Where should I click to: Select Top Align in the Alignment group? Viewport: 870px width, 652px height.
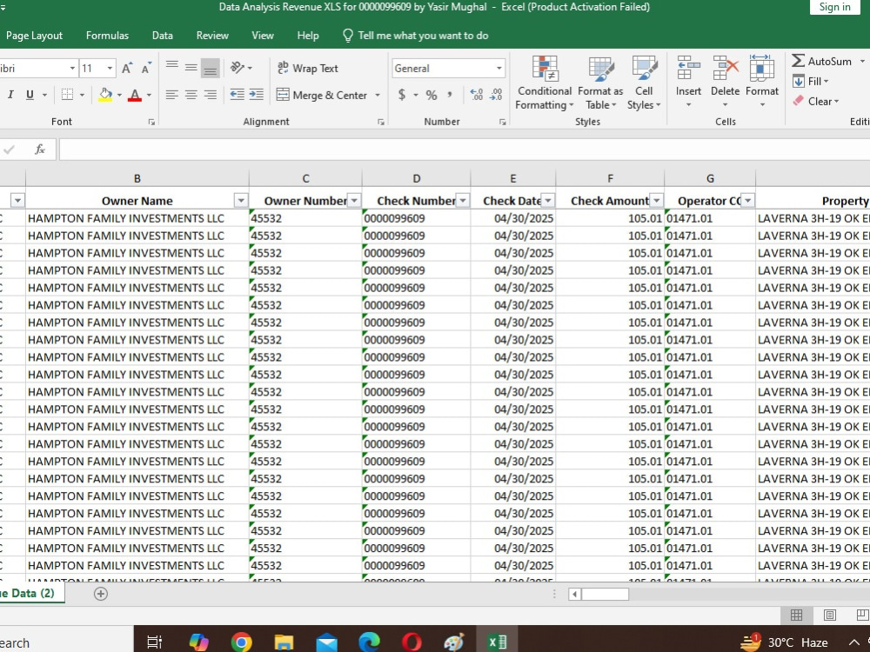[172, 68]
